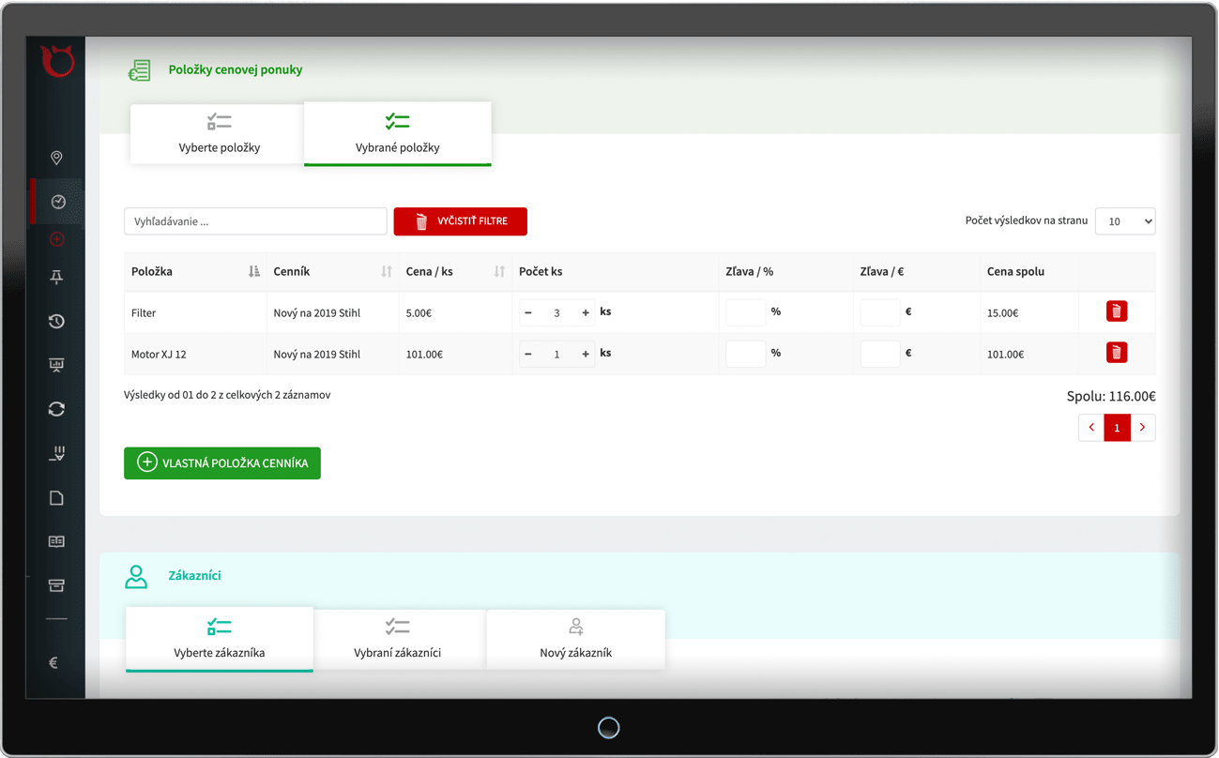The height and width of the screenshot is (758, 1219).
Task: Switch to Nový zákazník tab
Action: point(576,640)
